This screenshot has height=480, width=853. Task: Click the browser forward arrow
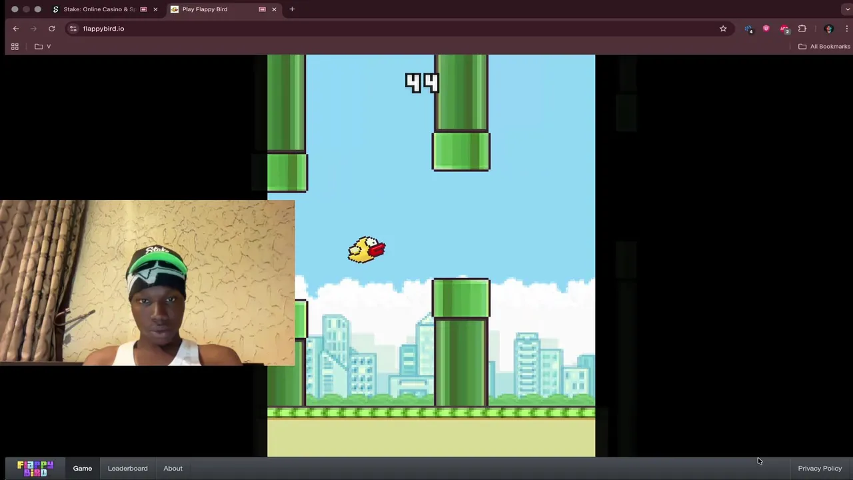[x=33, y=29]
